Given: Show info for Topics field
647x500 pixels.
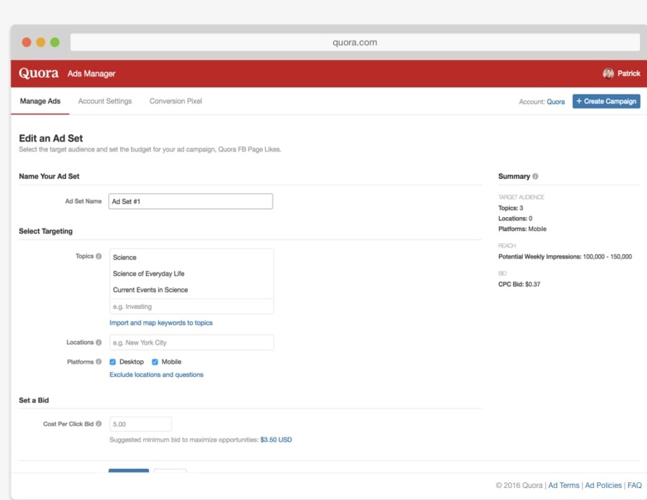Looking at the screenshot, I should (x=98, y=256).
